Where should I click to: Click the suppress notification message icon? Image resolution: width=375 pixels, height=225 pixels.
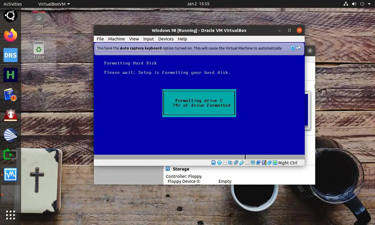pos(299,48)
